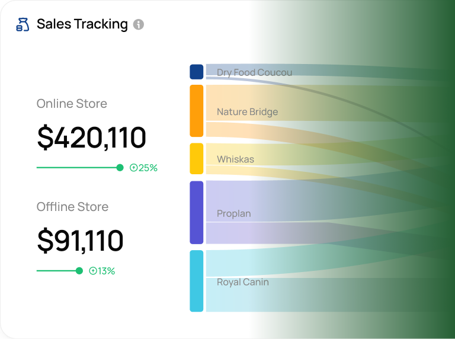This screenshot has width=455, height=339.
Task: Select the orange Nature Bridge node
Action: [197, 111]
